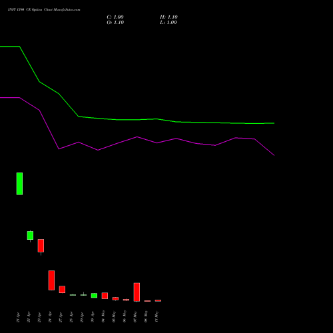Click the high value "H: 1.10"
This screenshot has height=333, width=333.
tap(168, 17)
